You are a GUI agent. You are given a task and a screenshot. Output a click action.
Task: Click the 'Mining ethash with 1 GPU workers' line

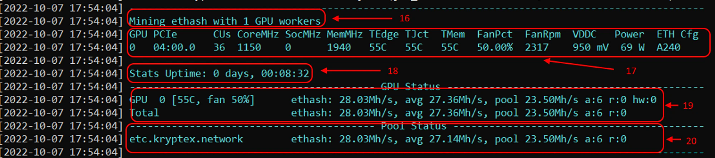(225, 21)
